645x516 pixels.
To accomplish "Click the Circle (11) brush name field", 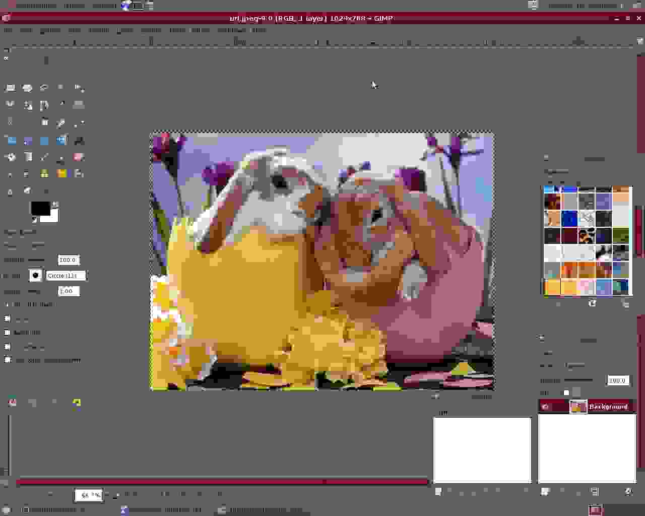I will (66, 276).
